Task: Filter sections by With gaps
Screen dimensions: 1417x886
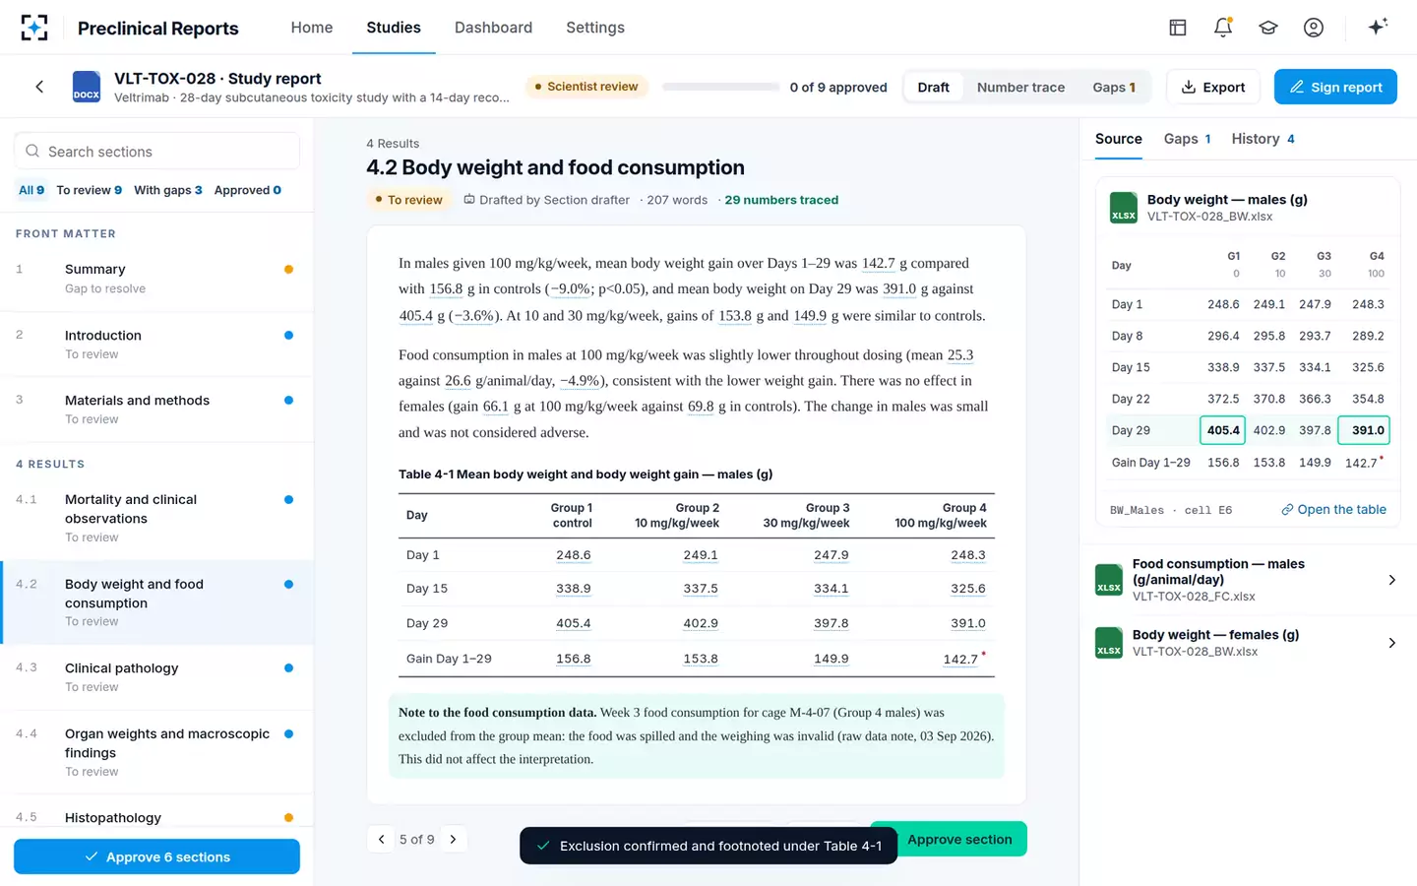Action: tap(168, 190)
